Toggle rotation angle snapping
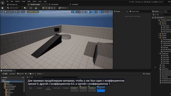The image size is (171, 96). click(x=94, y=12)
